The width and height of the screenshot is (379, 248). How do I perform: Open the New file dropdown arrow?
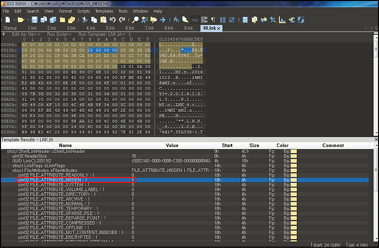point(15,20)
